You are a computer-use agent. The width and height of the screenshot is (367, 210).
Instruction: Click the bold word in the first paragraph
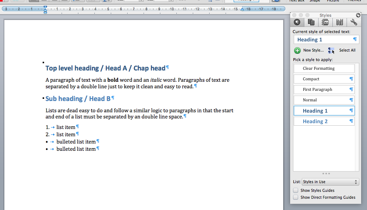pyautogui.click(x=113, y=80)
